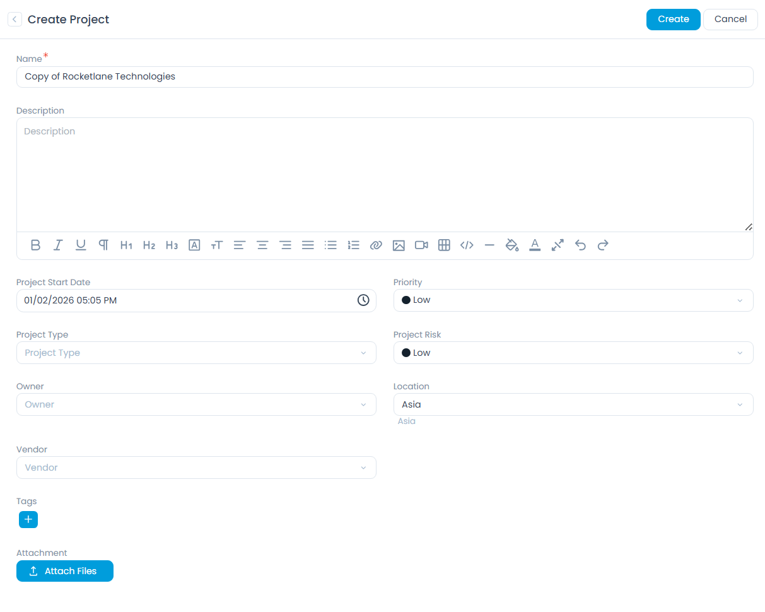Screen dimensions: 765x612
Task: Open the background fill color picker
Action: [x=512, y=245]
